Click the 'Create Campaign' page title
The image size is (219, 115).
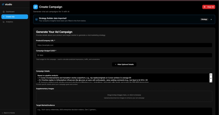(x=51, y=7)
